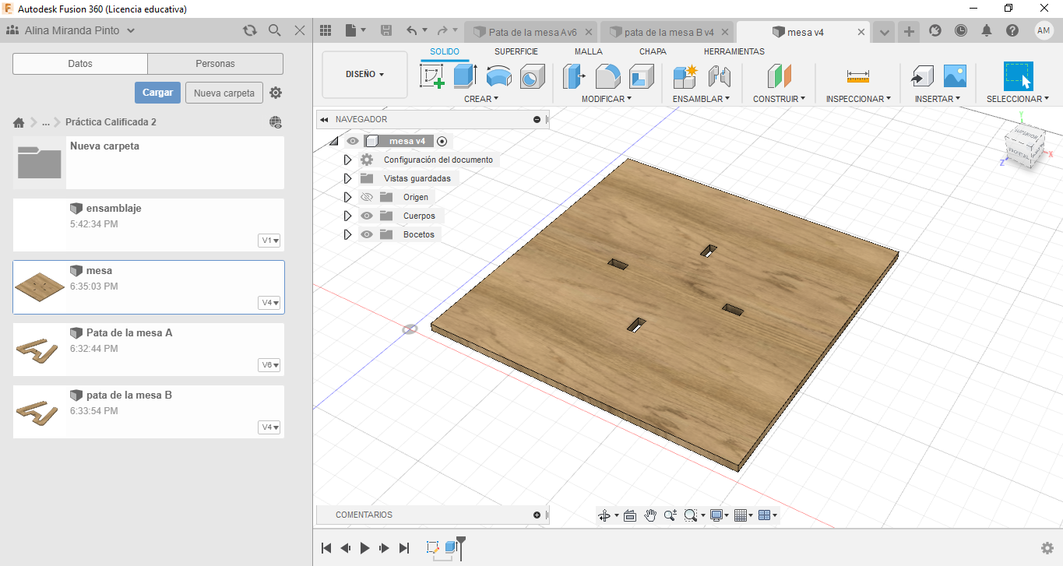Click the Select tool icon
Viewport: 1063px width, 566px height.
click(x=1018, y=76)
